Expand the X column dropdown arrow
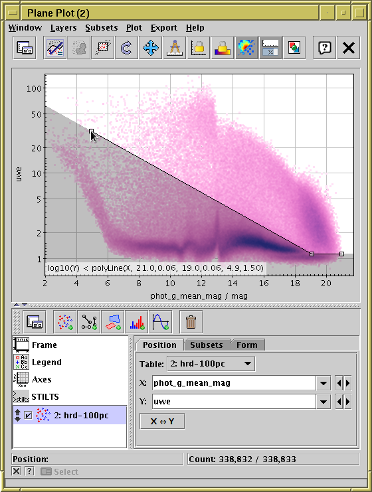This screenshot has height=492, width=372. pyautogui.click(x=324, y=383)
